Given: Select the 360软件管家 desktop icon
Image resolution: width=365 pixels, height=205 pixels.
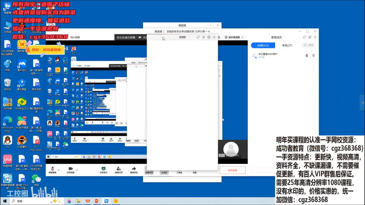Looking at the screenshot, I should click(x=22, y=123).
